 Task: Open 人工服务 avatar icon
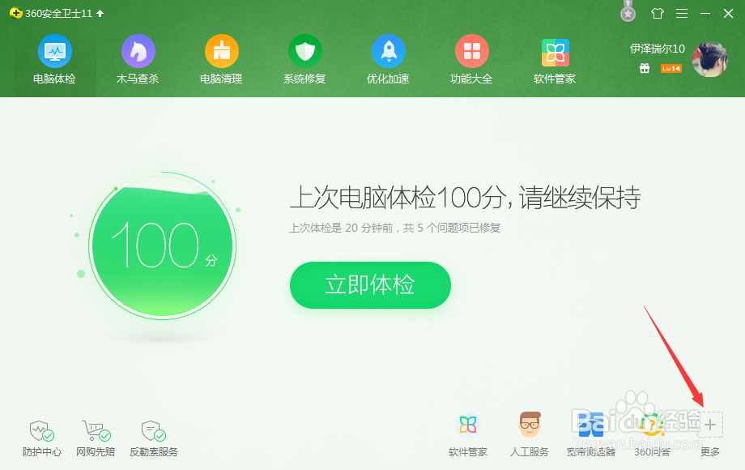530,434
